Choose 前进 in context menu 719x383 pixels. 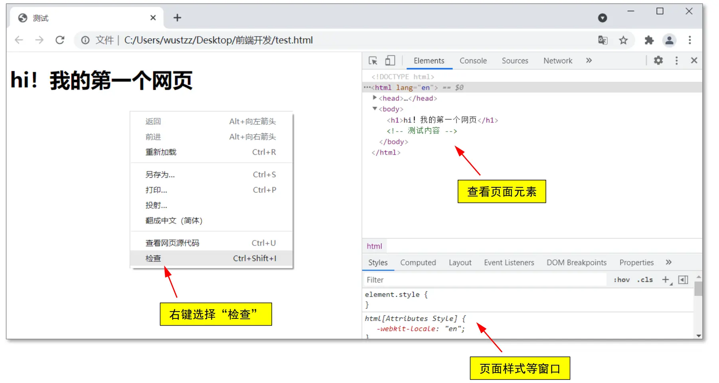tap(211, 137)
